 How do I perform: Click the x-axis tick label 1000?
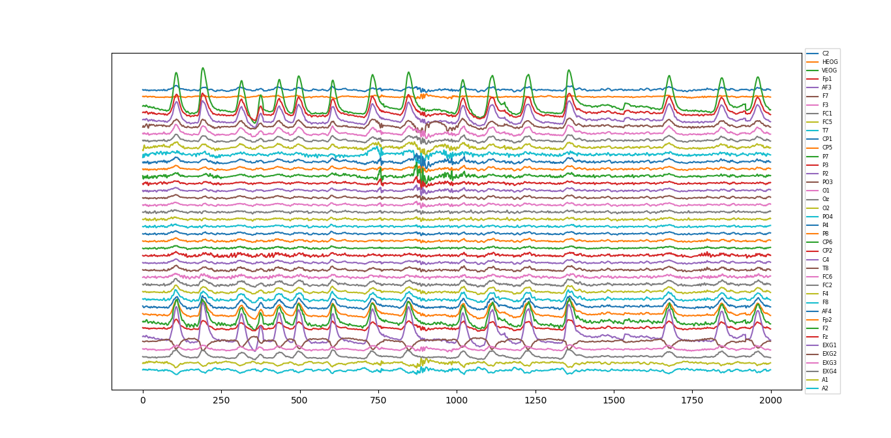(457, 401)
